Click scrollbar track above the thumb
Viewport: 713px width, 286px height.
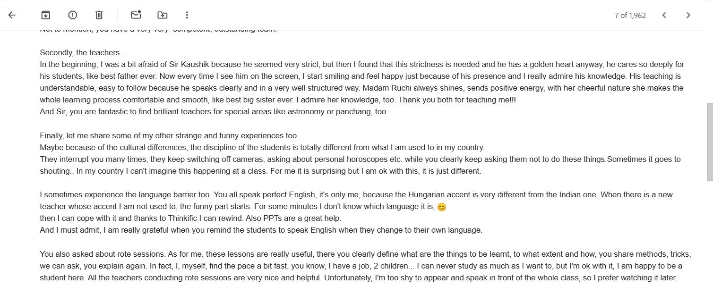(x=709, y=66)
